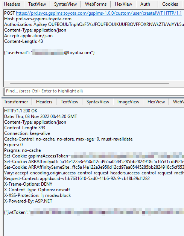Click the createJWT request URL link
This screenshot has height=236, width=184.
point(99,13)
